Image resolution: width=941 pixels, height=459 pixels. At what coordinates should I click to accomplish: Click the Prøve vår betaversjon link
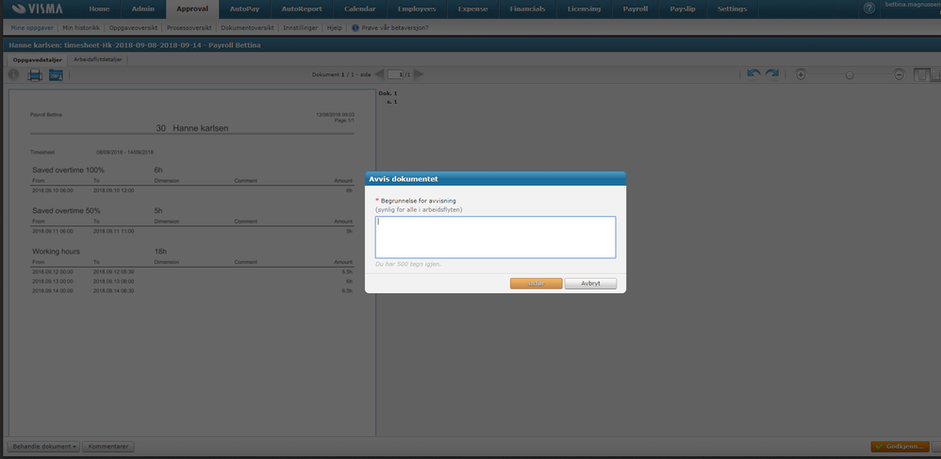coord(395,27)
